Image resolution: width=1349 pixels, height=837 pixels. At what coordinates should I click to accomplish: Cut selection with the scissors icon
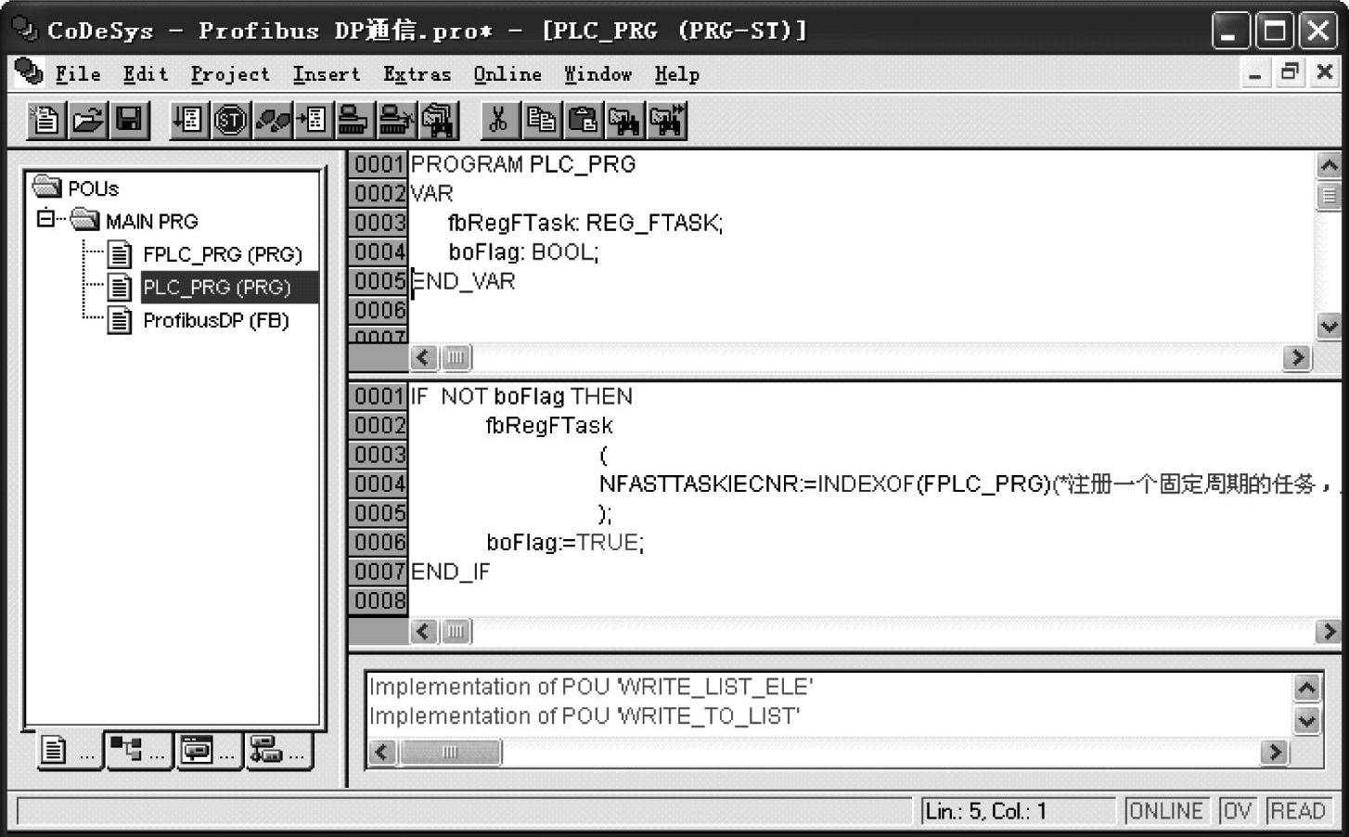pyautogui.click(x=499, y=120)
